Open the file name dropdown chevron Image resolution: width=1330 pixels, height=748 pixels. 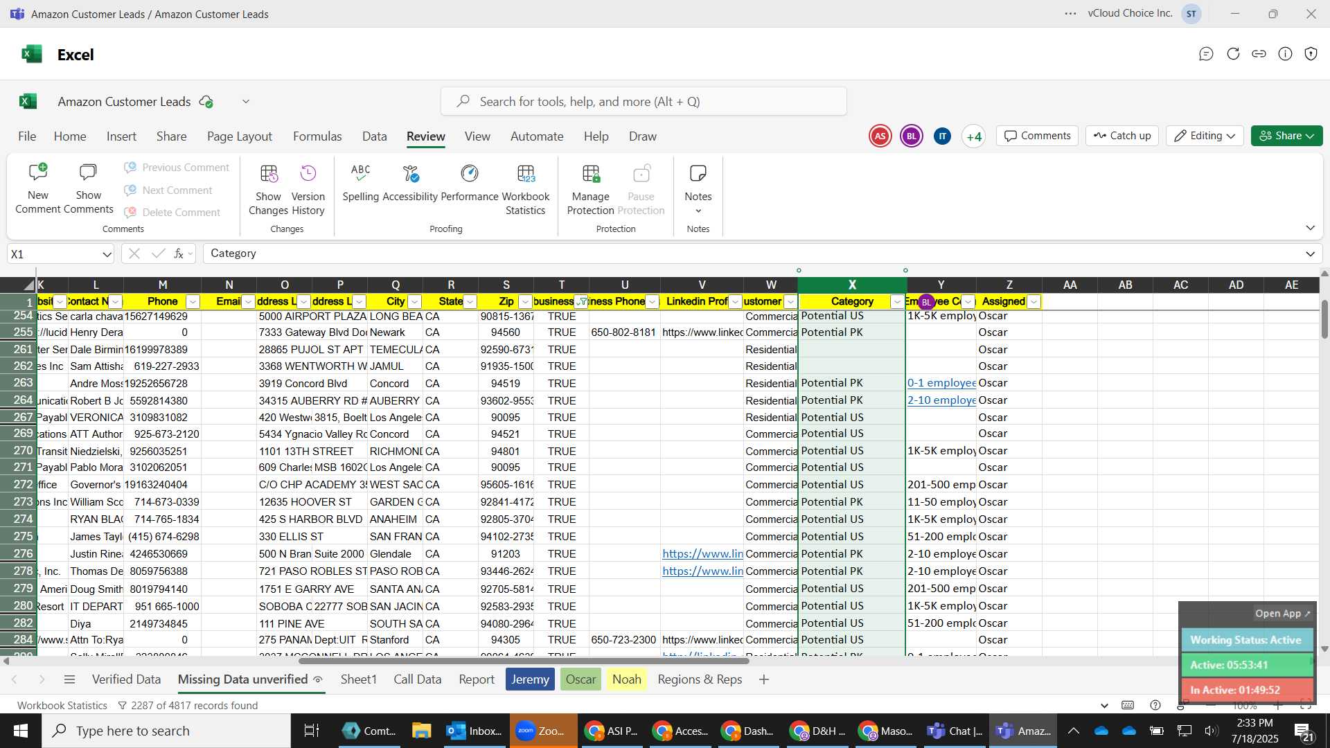tap(246, 102)
